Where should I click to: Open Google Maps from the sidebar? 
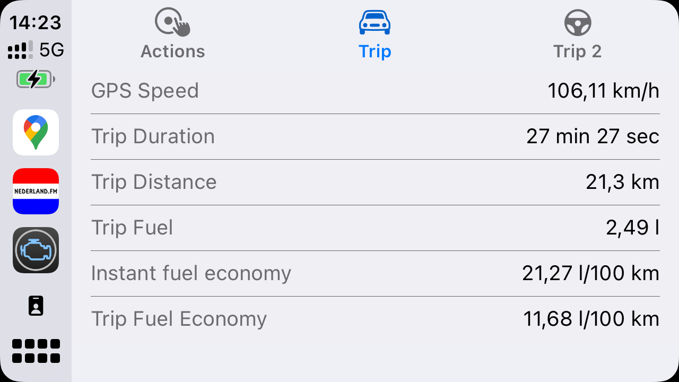click(36, 132)
